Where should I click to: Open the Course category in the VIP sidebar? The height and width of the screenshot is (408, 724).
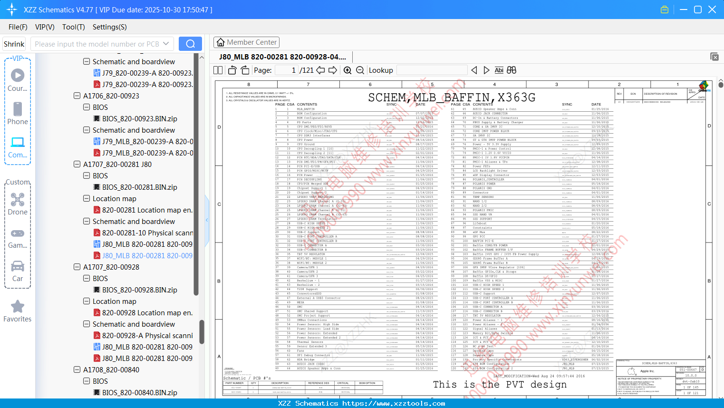[x=18, y=80]
